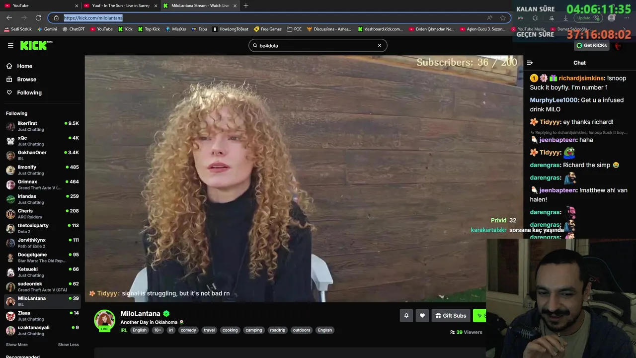
Task: Open the Top Kick bookmark
Action: (149, 29)
